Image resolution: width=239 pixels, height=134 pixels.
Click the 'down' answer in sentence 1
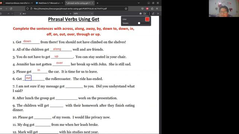27,41
